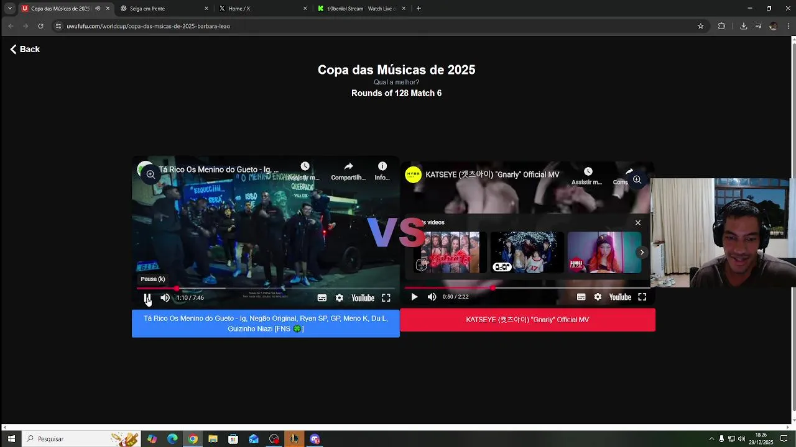Open settings gear on KATSEYE video
796x447 pixels.
click(598, 297)
